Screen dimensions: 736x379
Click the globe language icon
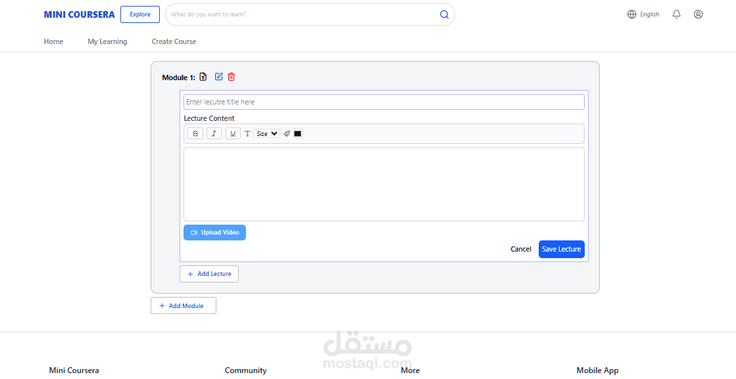(x=632, y=14)
